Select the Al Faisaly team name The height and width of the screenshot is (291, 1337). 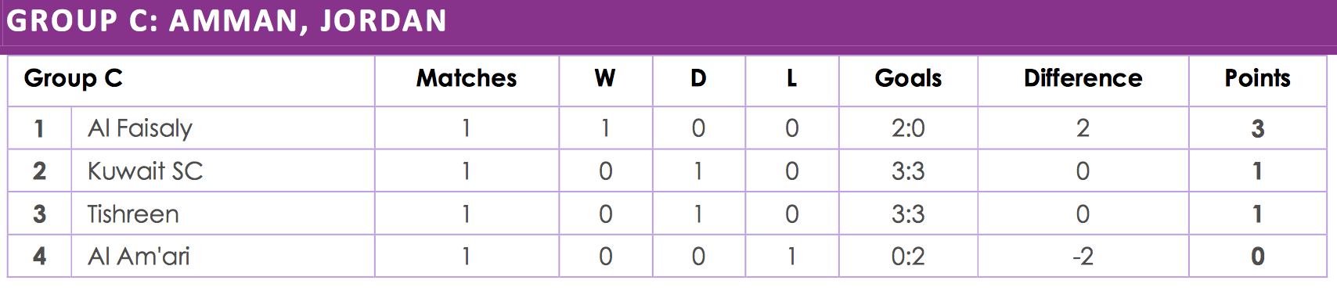point(140,128)
